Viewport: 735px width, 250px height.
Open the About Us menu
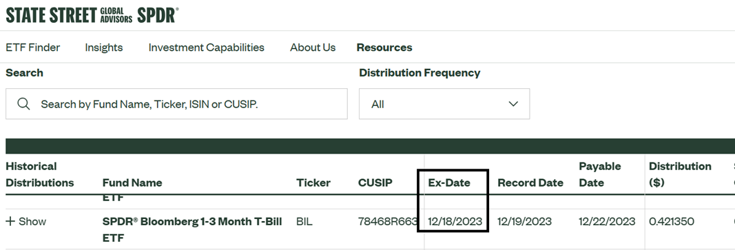[x=313, y=48]
